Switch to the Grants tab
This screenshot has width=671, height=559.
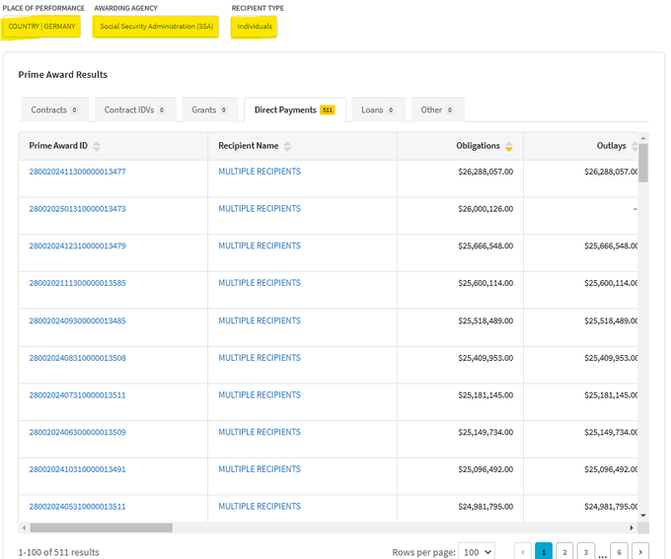[x=209, y=109]
